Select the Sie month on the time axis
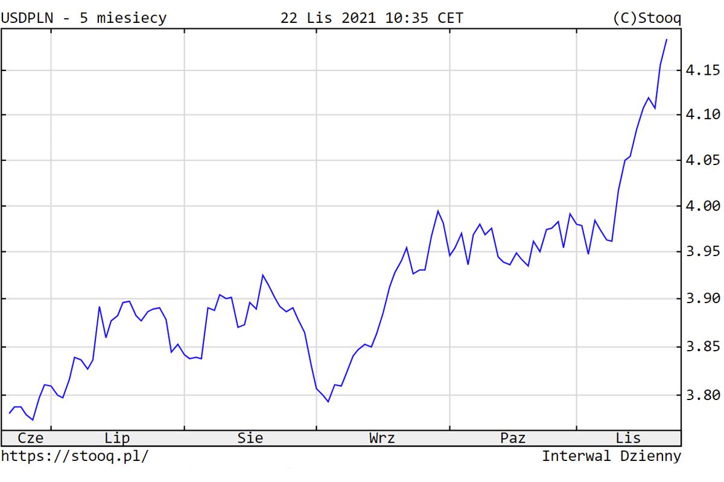 click(250, 438)
